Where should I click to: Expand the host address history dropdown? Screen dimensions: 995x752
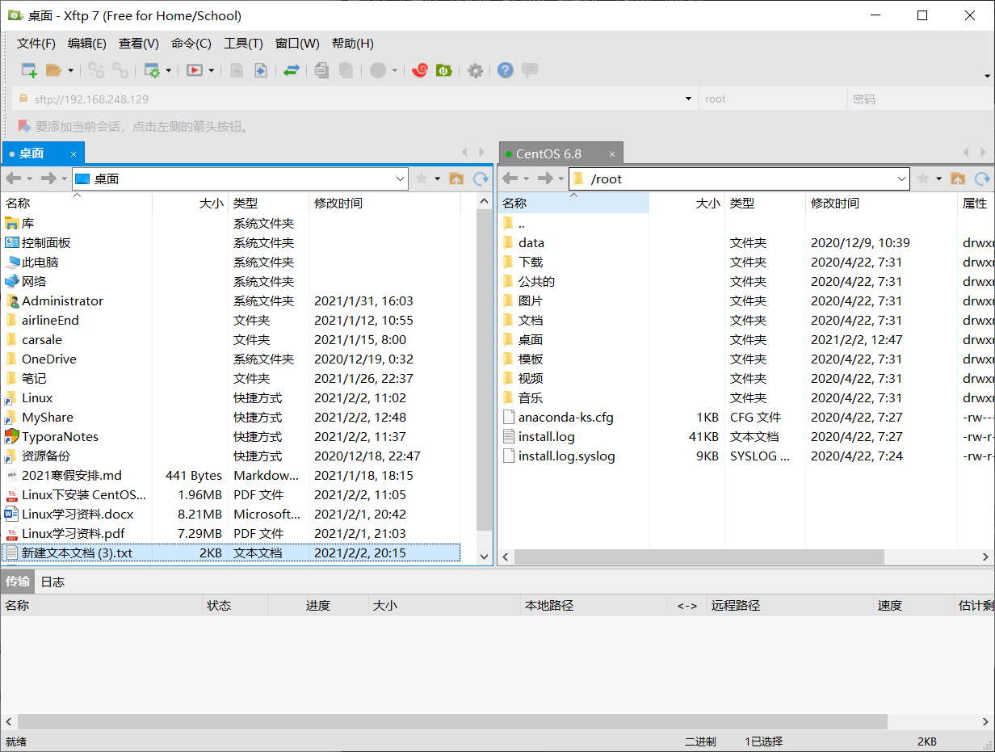(689, 99)
